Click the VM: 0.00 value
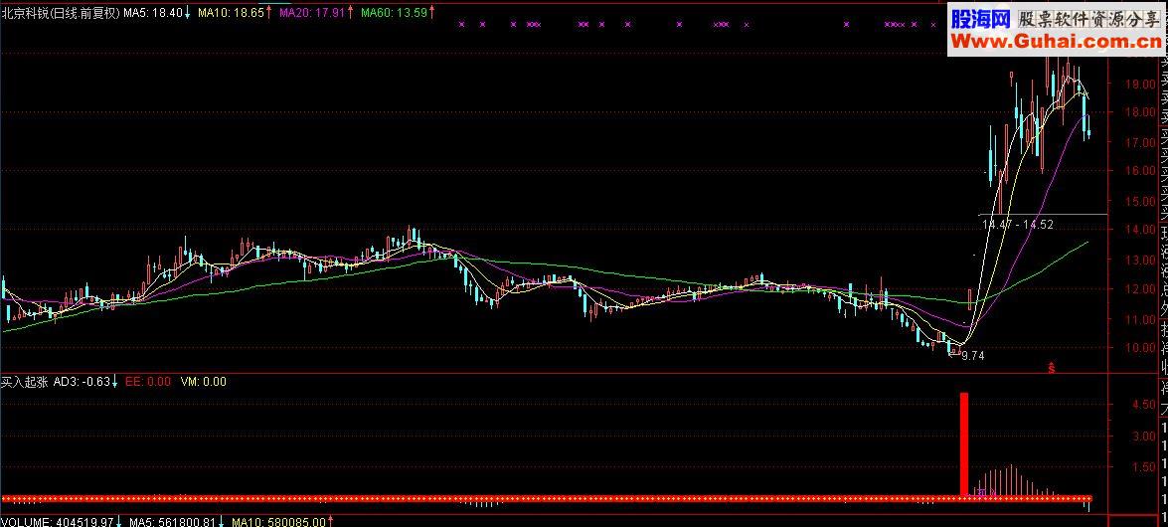The image size is (1168, 527). click(204, 383)
